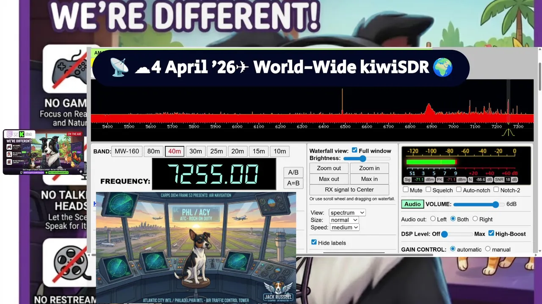The image size is (542, 304).
Task: Select the 20m band button
Action: pyautogui.click(x=238, y=151)
